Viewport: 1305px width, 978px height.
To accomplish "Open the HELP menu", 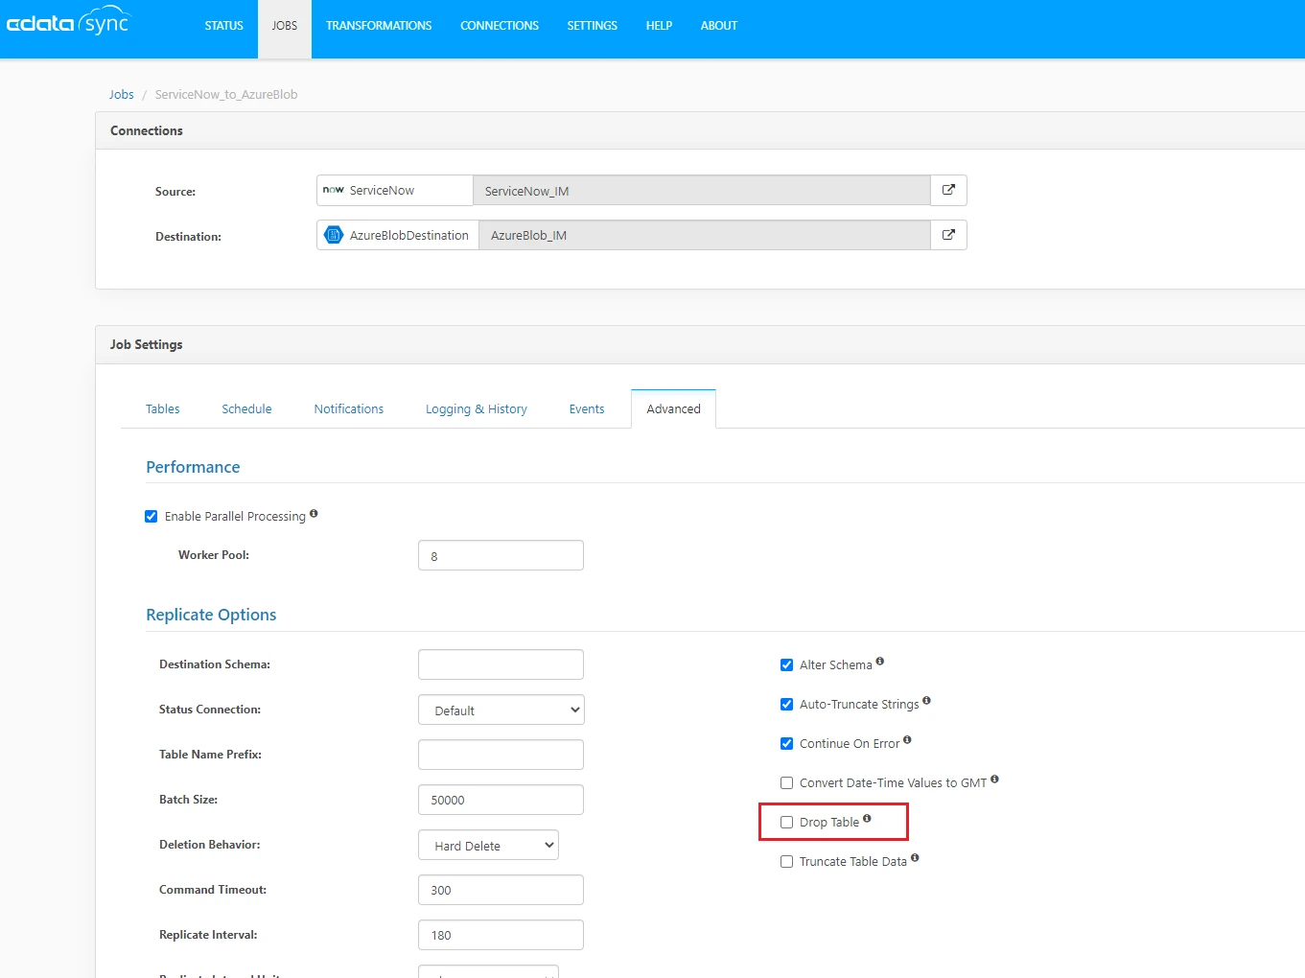I will [x=659, y=26].
